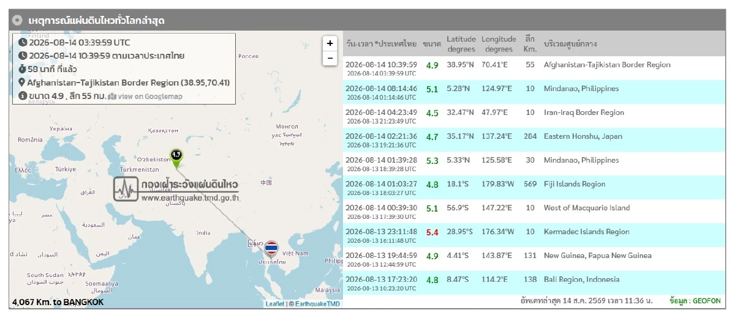Click the '4,067 Km. to BANGKOK' distance label
The image size is (735, 321).
(58, 302)
